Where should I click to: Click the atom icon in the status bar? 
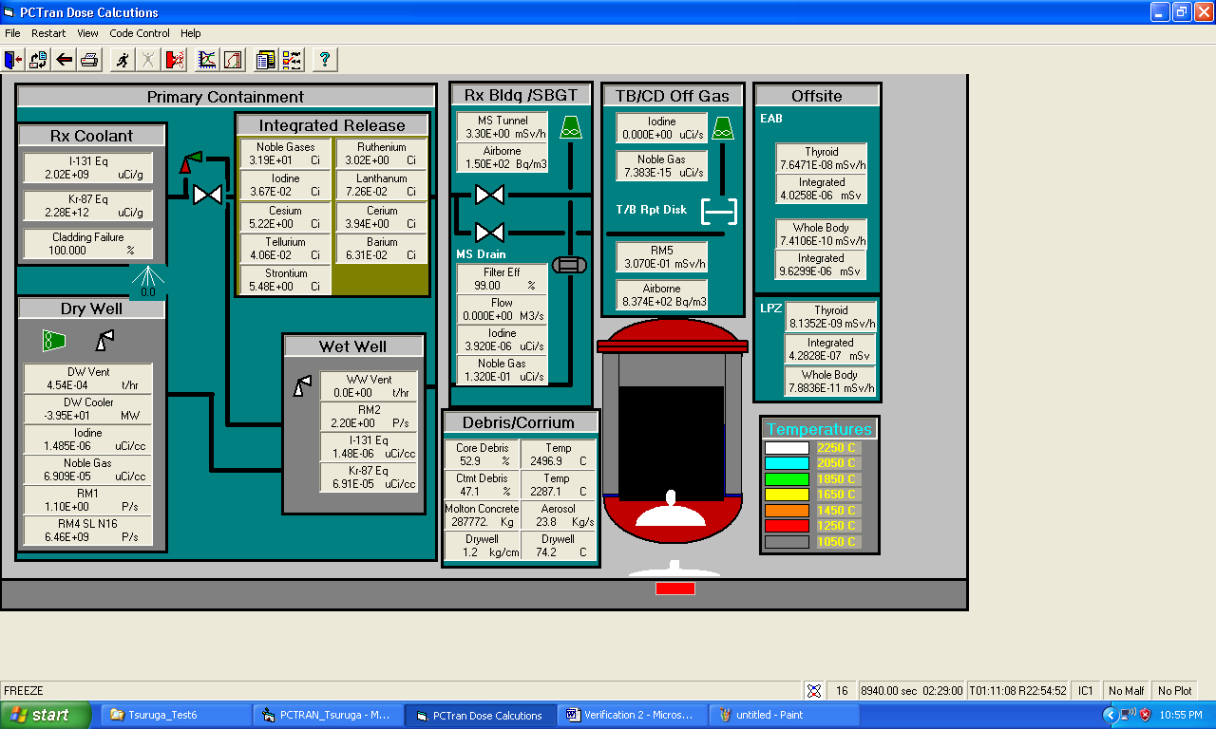[814, 690]
